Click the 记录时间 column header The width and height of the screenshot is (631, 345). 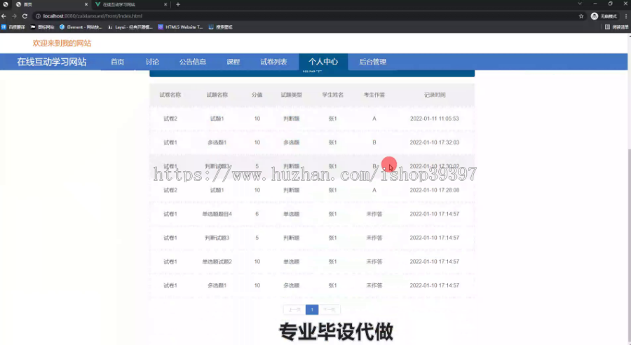click(435, 95)
